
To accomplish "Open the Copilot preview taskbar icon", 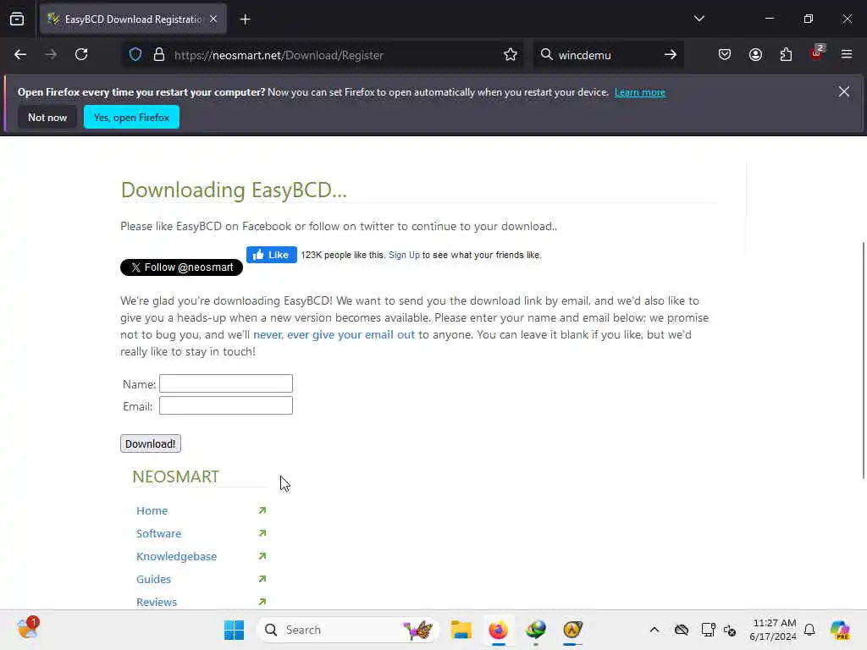I will pyautogui.click(x=840, y=630).
